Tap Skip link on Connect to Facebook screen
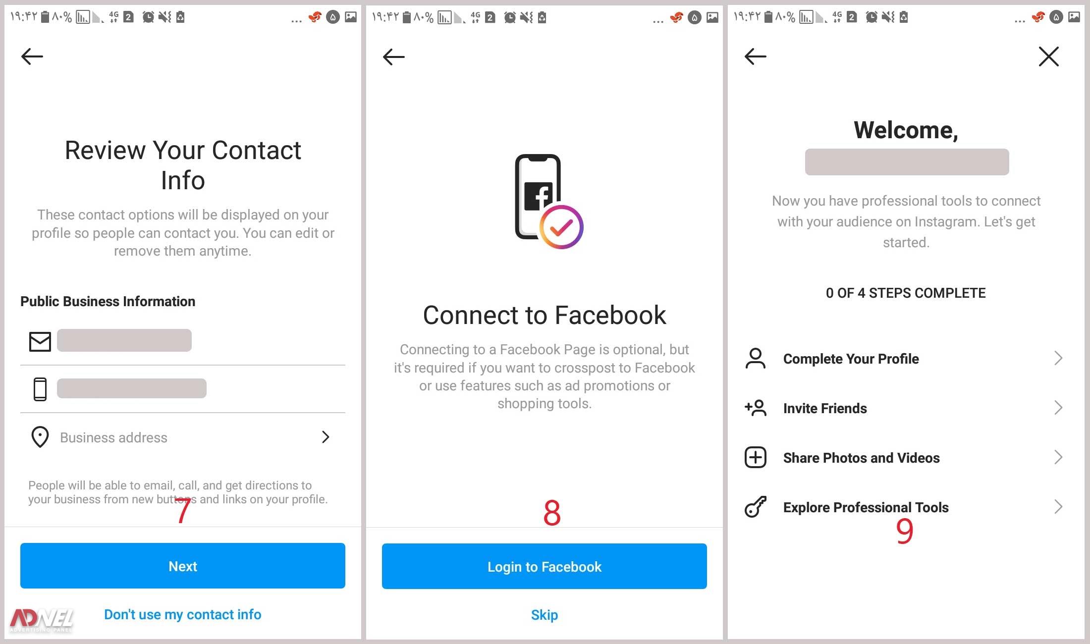This screenshot has width=1090, height=644. pyautogui.click(x=546, y=614)
